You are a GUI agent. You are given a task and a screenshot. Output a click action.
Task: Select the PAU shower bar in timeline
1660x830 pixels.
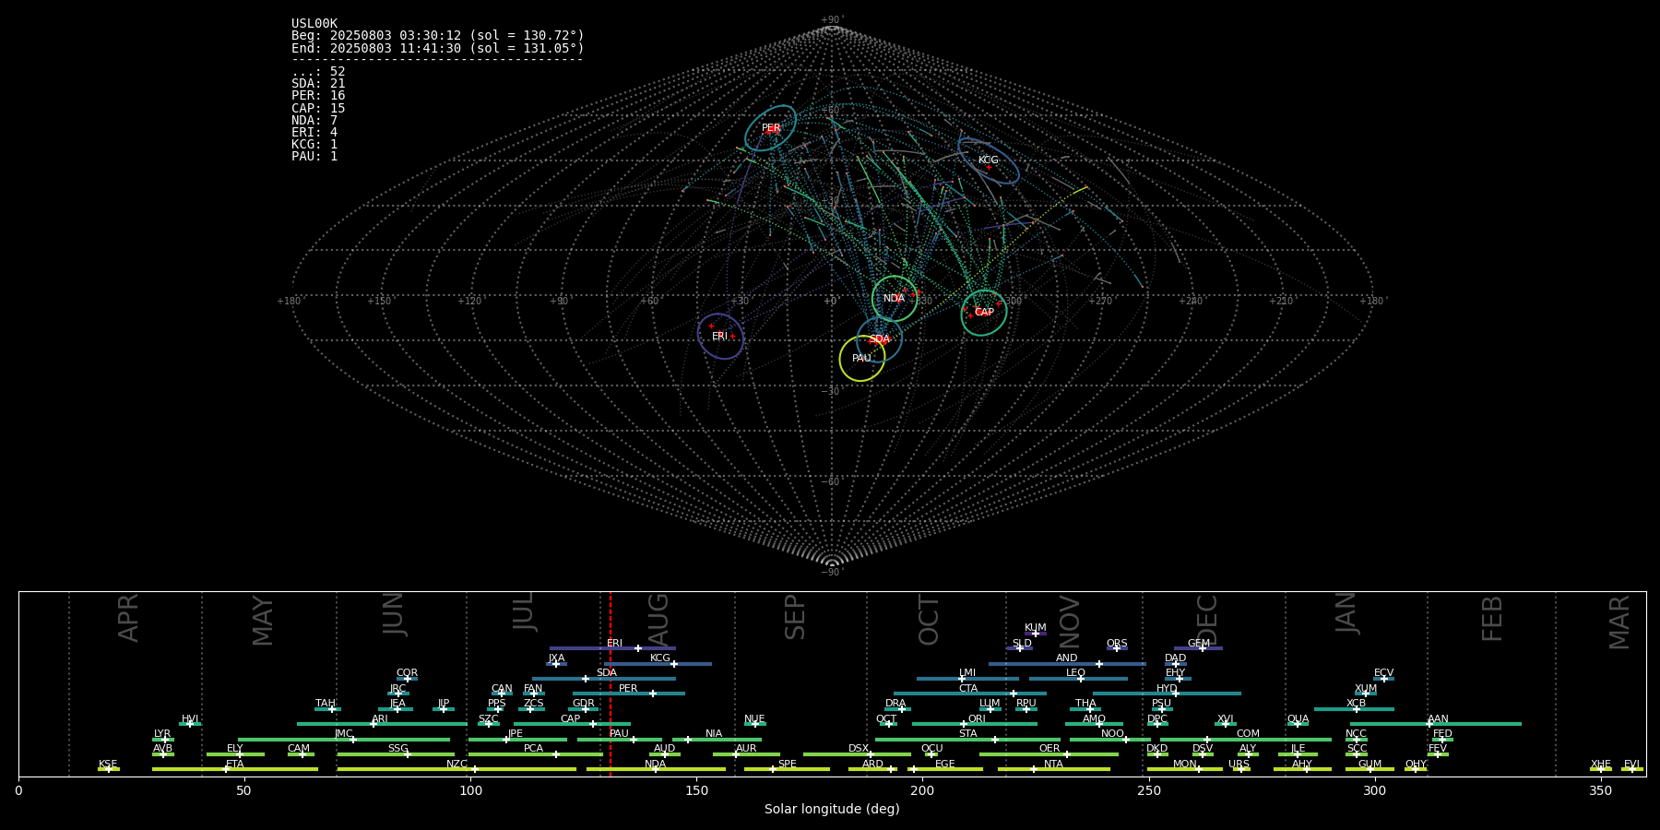(x=620, y=740)
